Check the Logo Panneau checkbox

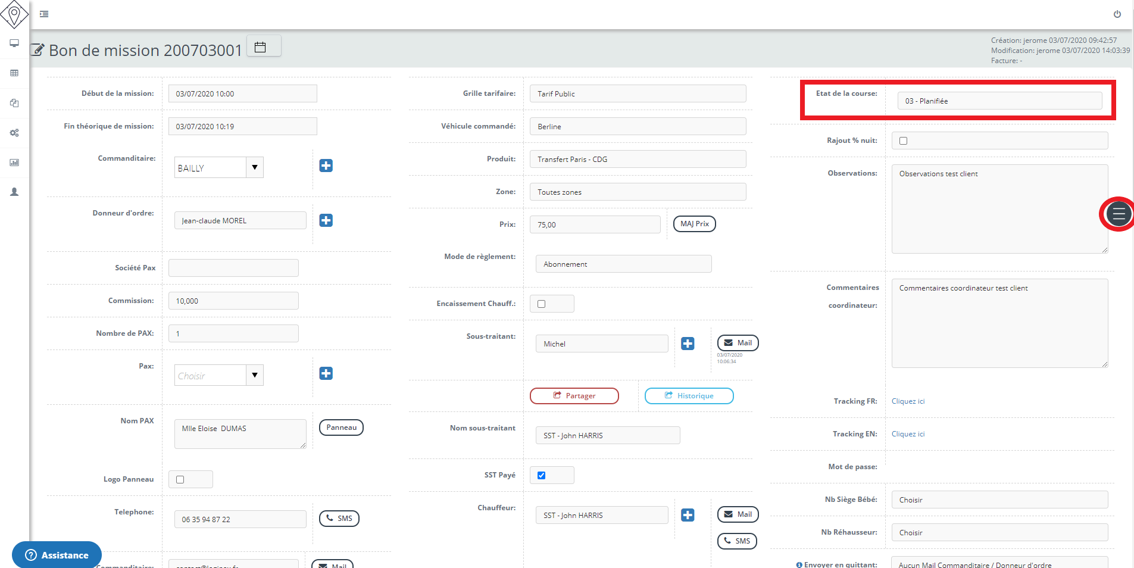coord(180,480)
